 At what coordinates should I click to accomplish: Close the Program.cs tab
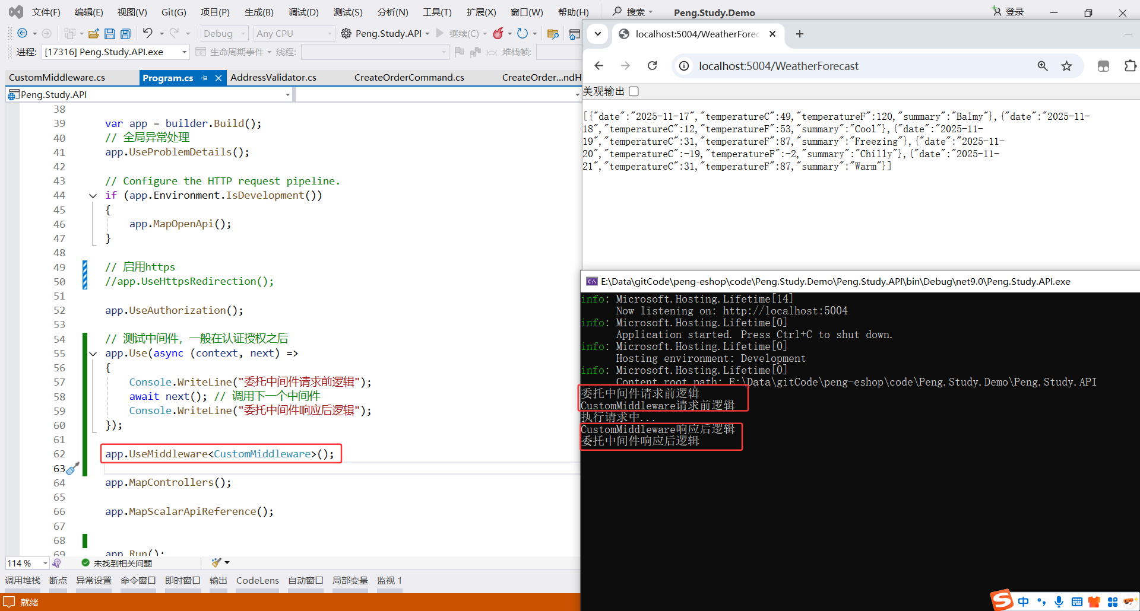[218, 78]
